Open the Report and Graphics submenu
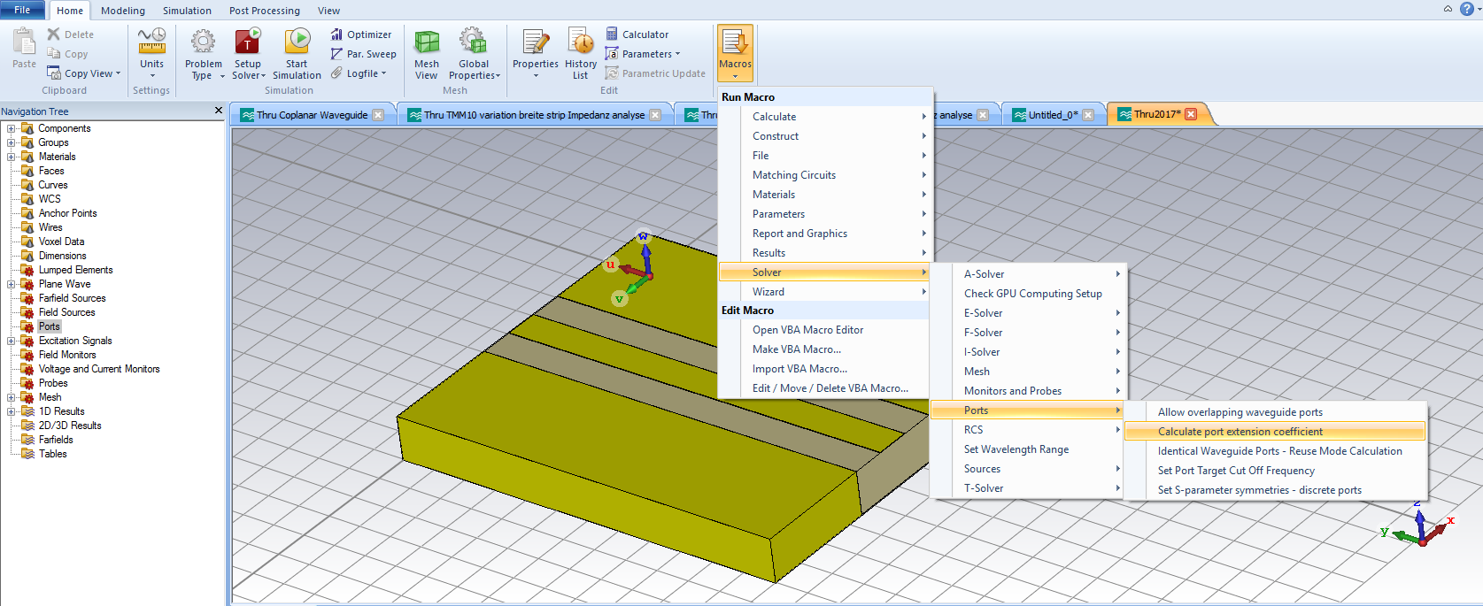 [x=824, y=234]
